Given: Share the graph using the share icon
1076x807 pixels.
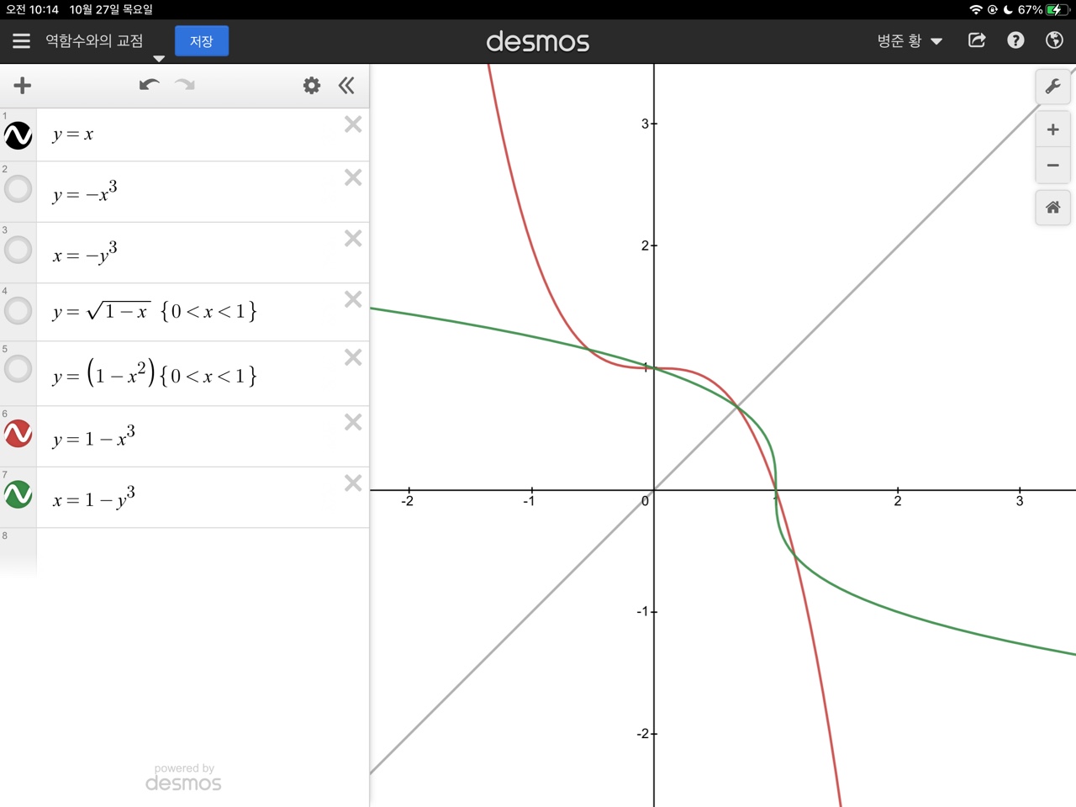Looking at the screenshot, I should click(x=977, y=40).
